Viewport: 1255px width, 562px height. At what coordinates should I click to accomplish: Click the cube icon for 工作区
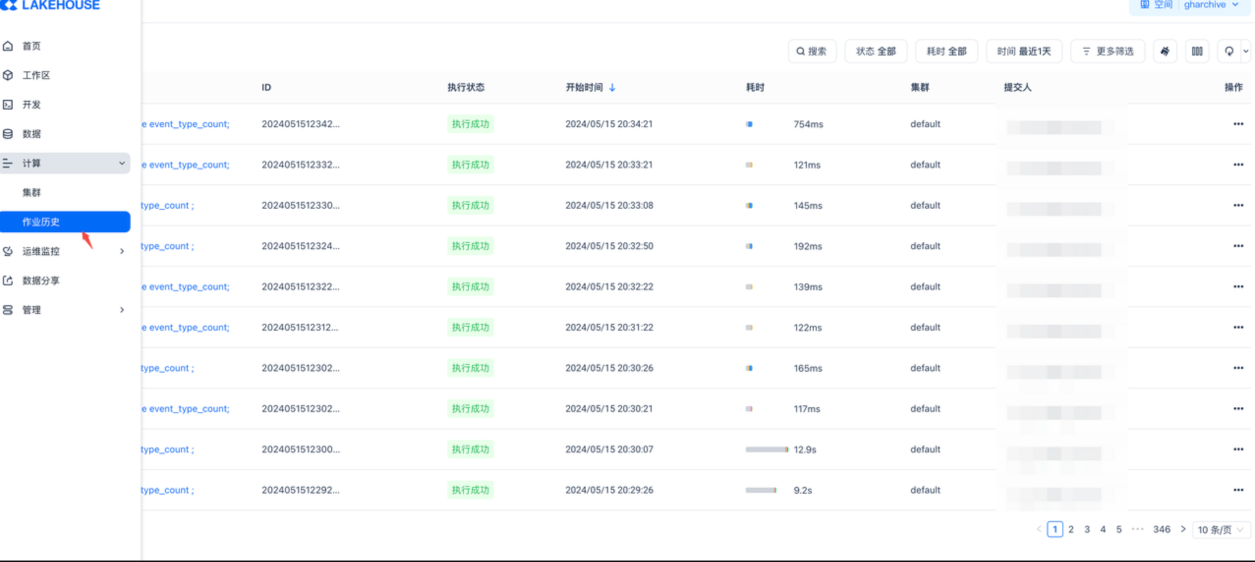point(8,75)
